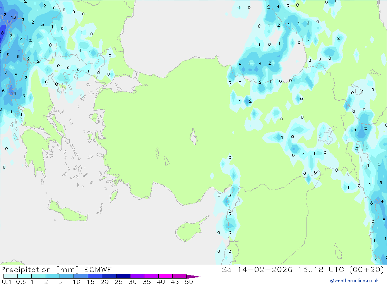
Task: Click the 15–20 mm legend color swatch
Action: 95,276
